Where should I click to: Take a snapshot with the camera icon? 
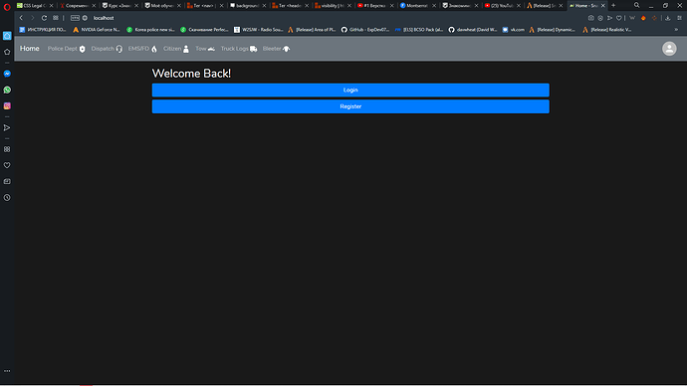click(591, 18)
